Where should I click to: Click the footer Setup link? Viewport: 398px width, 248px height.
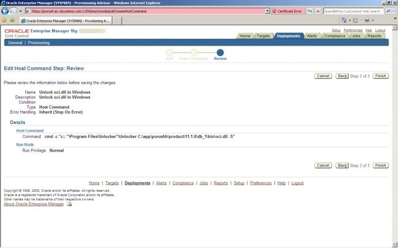point(239,183)
